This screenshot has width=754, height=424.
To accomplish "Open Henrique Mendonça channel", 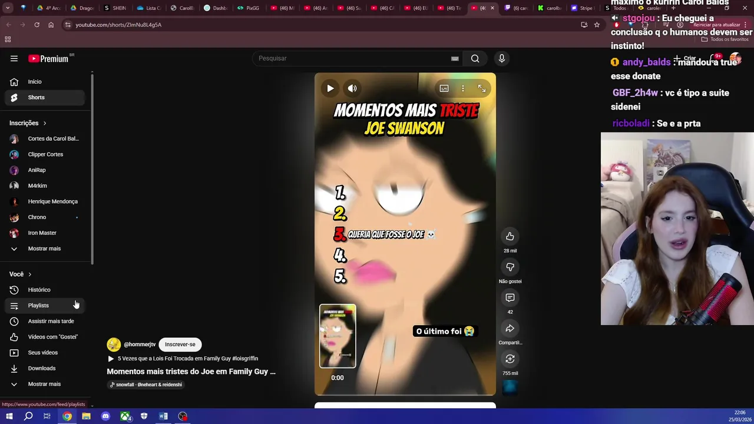I will click(x=44, y=201).
